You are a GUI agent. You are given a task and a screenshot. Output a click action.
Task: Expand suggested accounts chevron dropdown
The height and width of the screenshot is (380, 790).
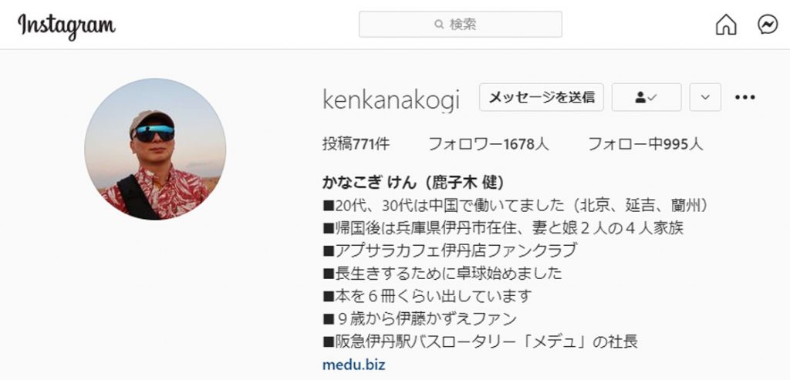(705, 97)
